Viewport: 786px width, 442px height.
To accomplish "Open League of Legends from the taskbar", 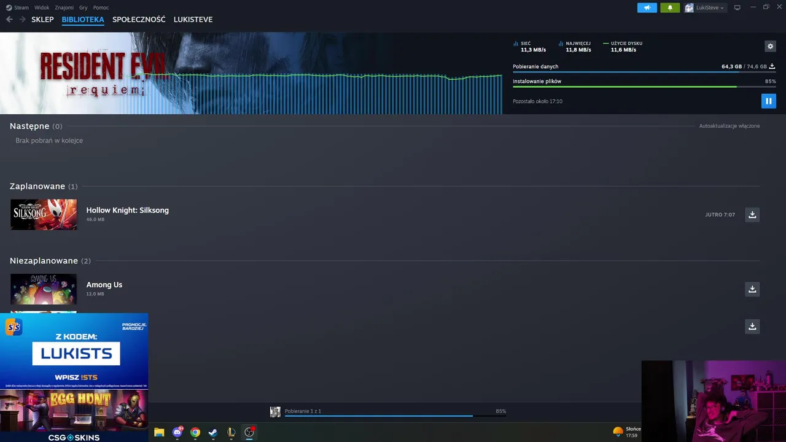I will tap(231, 432).
